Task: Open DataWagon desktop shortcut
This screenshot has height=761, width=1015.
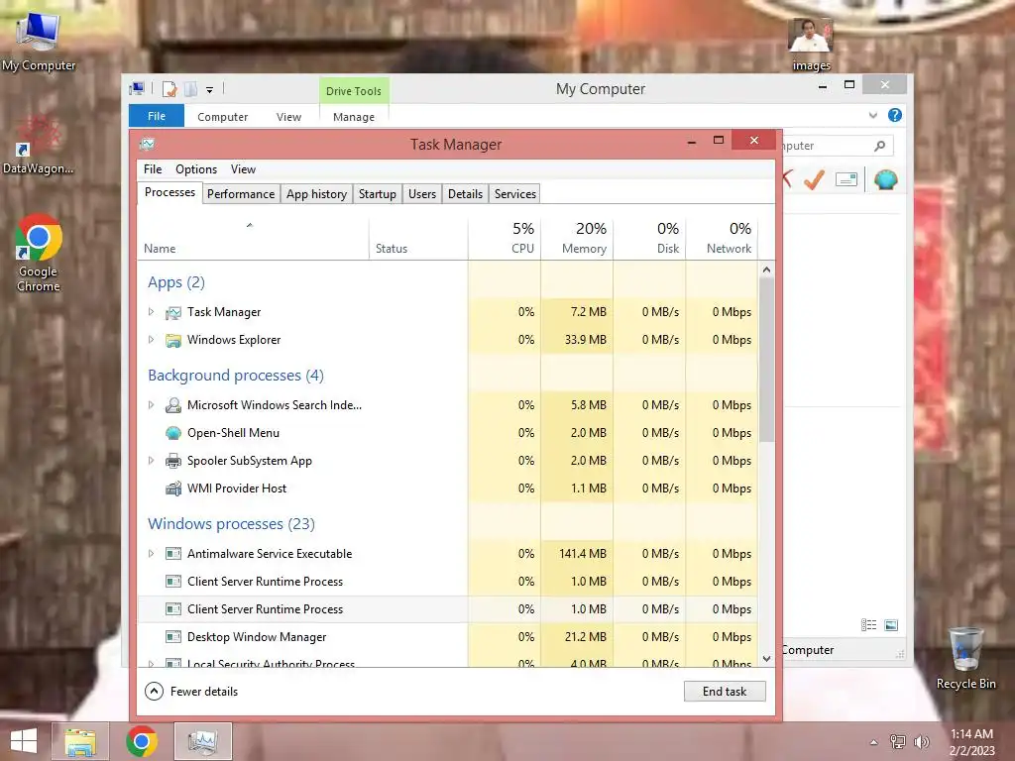Action: point(39,145)
